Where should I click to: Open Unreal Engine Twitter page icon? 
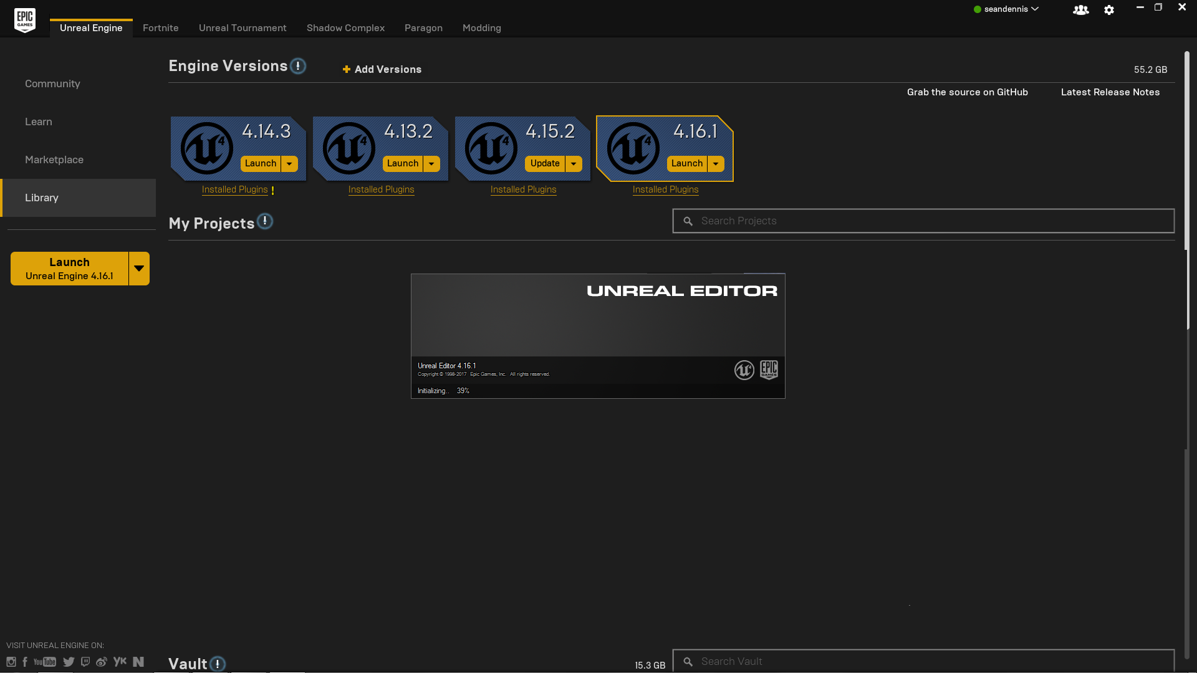coord(69,662)
